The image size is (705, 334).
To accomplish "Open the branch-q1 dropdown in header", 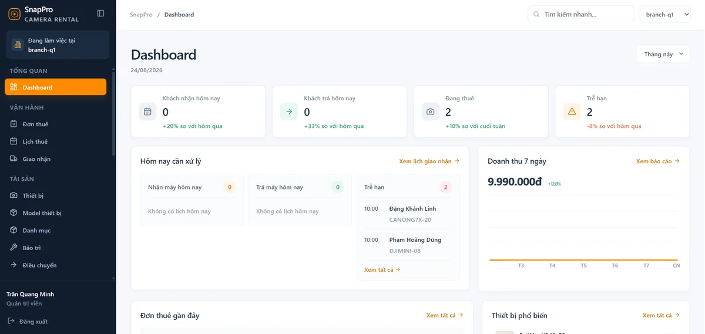I will [x=665, y=14].
